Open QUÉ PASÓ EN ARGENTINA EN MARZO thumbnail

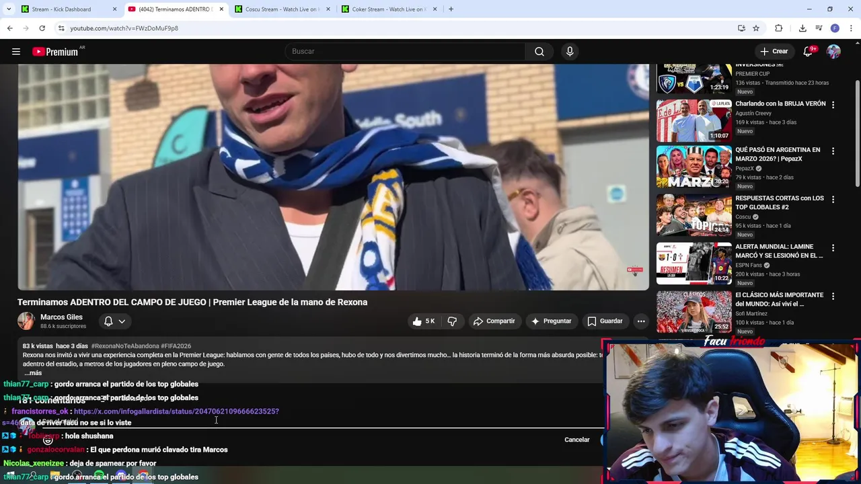(694, 167)
